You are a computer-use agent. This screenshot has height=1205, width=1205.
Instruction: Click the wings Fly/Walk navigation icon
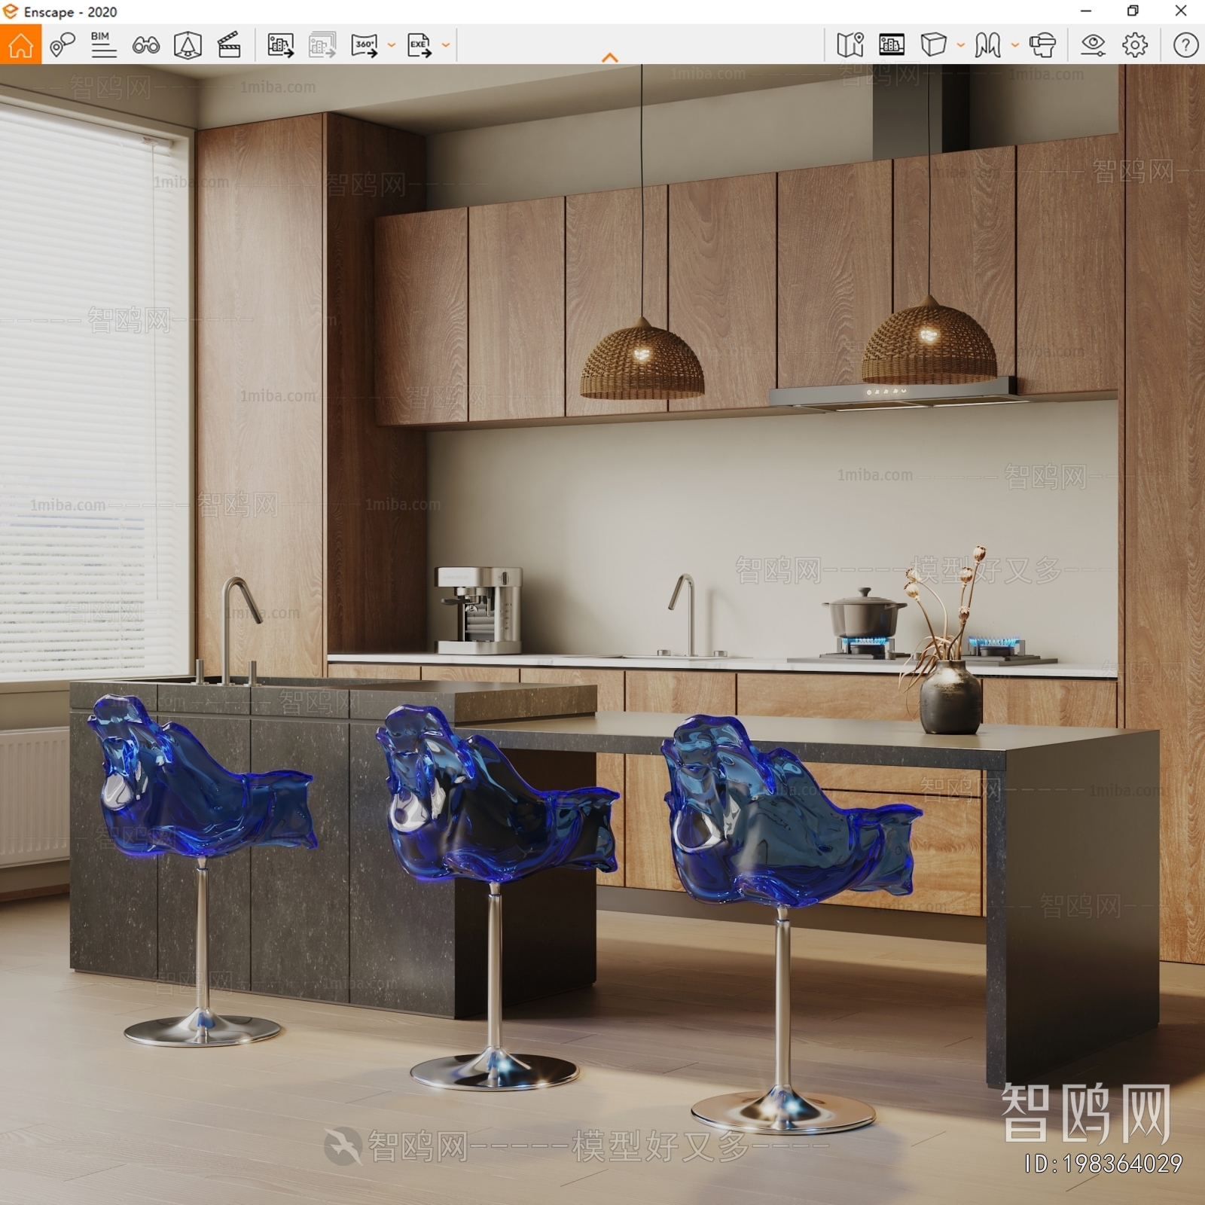988,45
